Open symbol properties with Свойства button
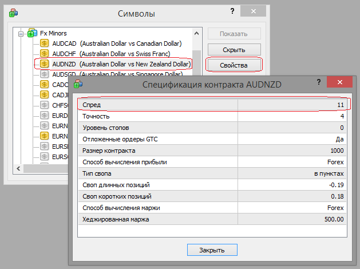This screenshot has height=269, width=360. click(x=234, y=65)
